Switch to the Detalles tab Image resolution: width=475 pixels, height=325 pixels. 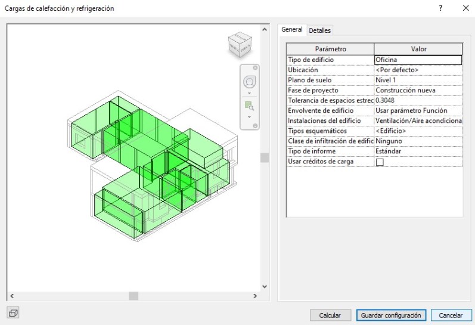click(x=319, y=30)
